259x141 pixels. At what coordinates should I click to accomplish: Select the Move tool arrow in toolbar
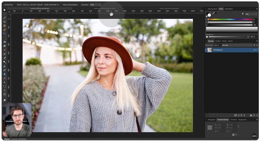pyautogui.click(x=4, y=14)
